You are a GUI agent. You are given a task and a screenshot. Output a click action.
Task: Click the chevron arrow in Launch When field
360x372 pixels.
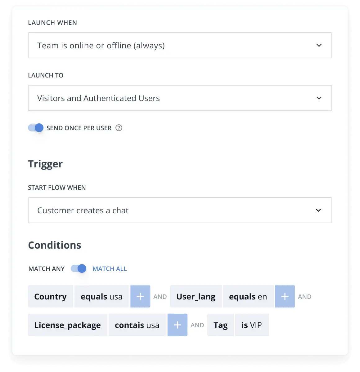tap(319, 45)
